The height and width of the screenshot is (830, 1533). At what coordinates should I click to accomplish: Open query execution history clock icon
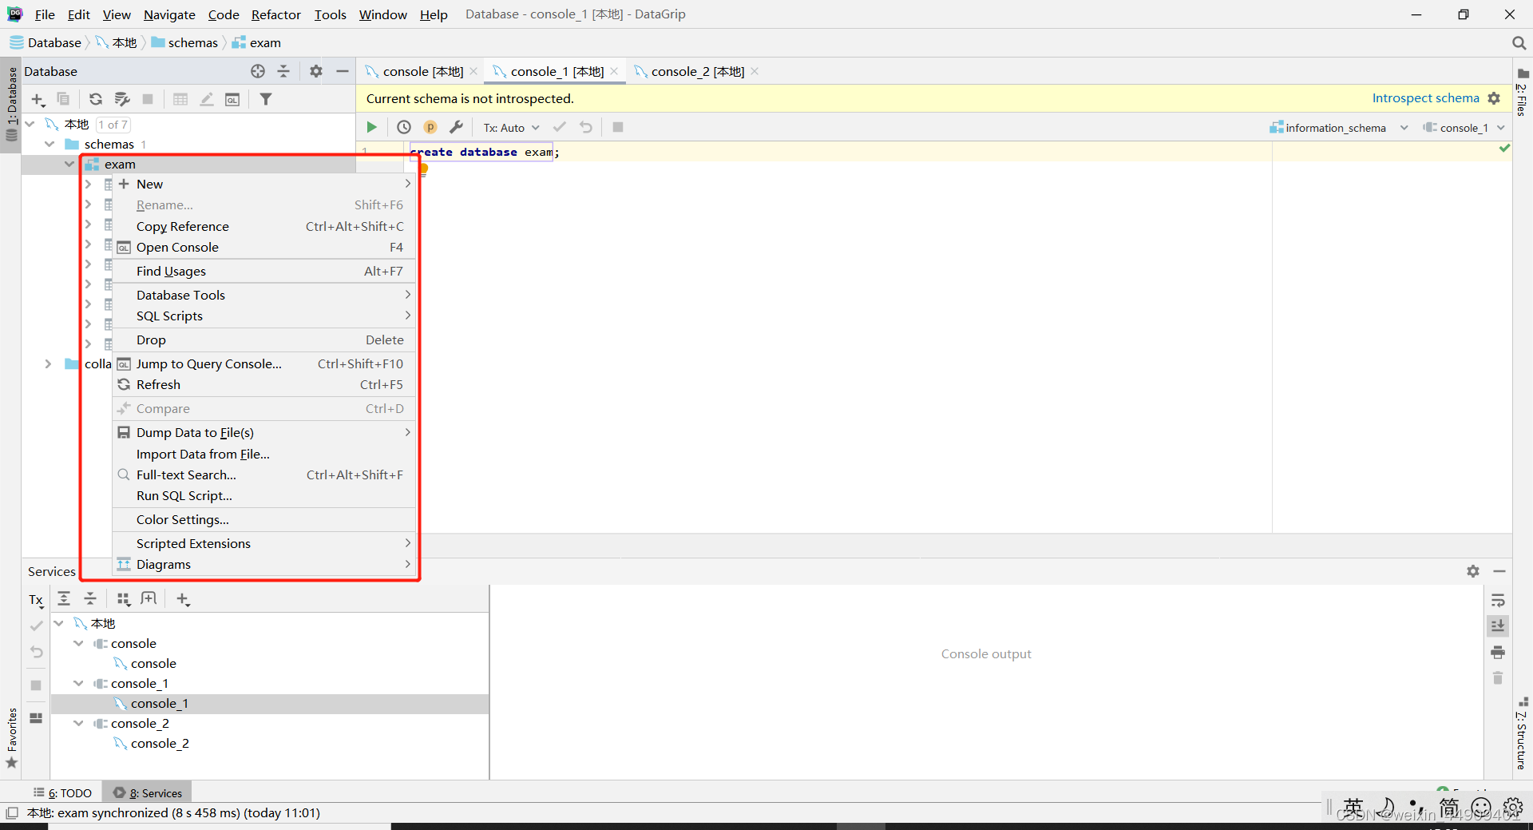403,127
